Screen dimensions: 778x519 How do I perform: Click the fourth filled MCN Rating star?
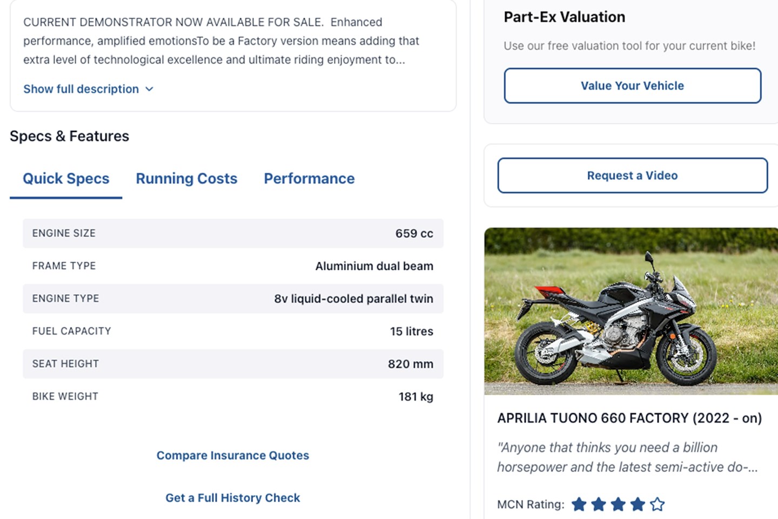tap(638, 504)
